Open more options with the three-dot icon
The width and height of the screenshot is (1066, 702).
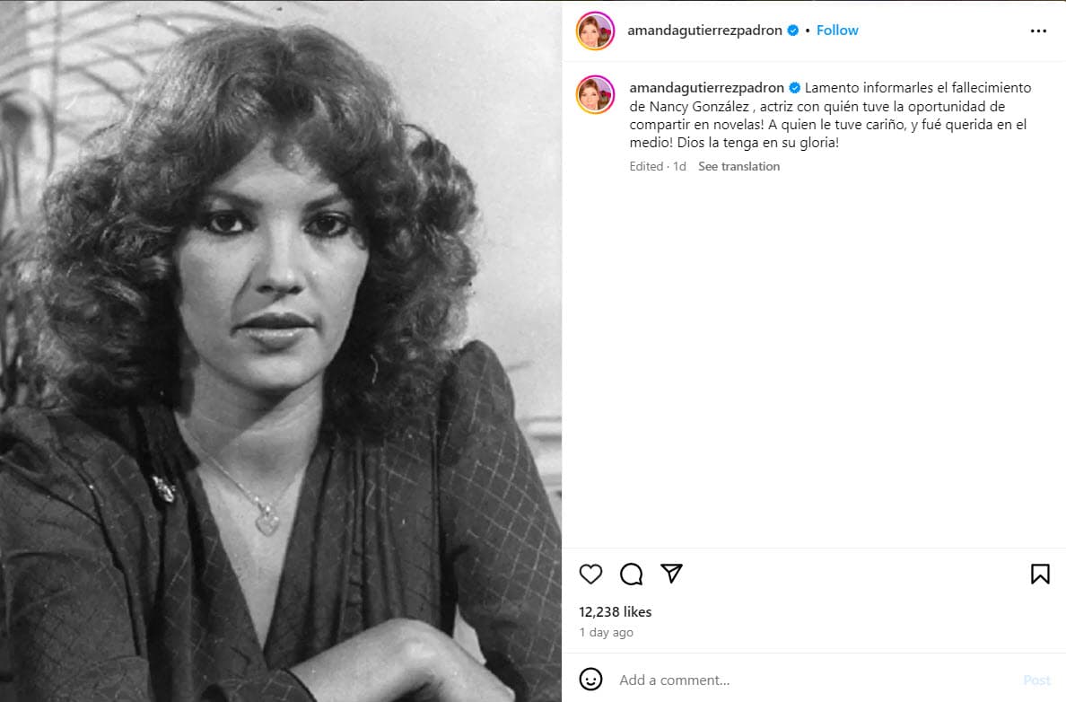1038,30
